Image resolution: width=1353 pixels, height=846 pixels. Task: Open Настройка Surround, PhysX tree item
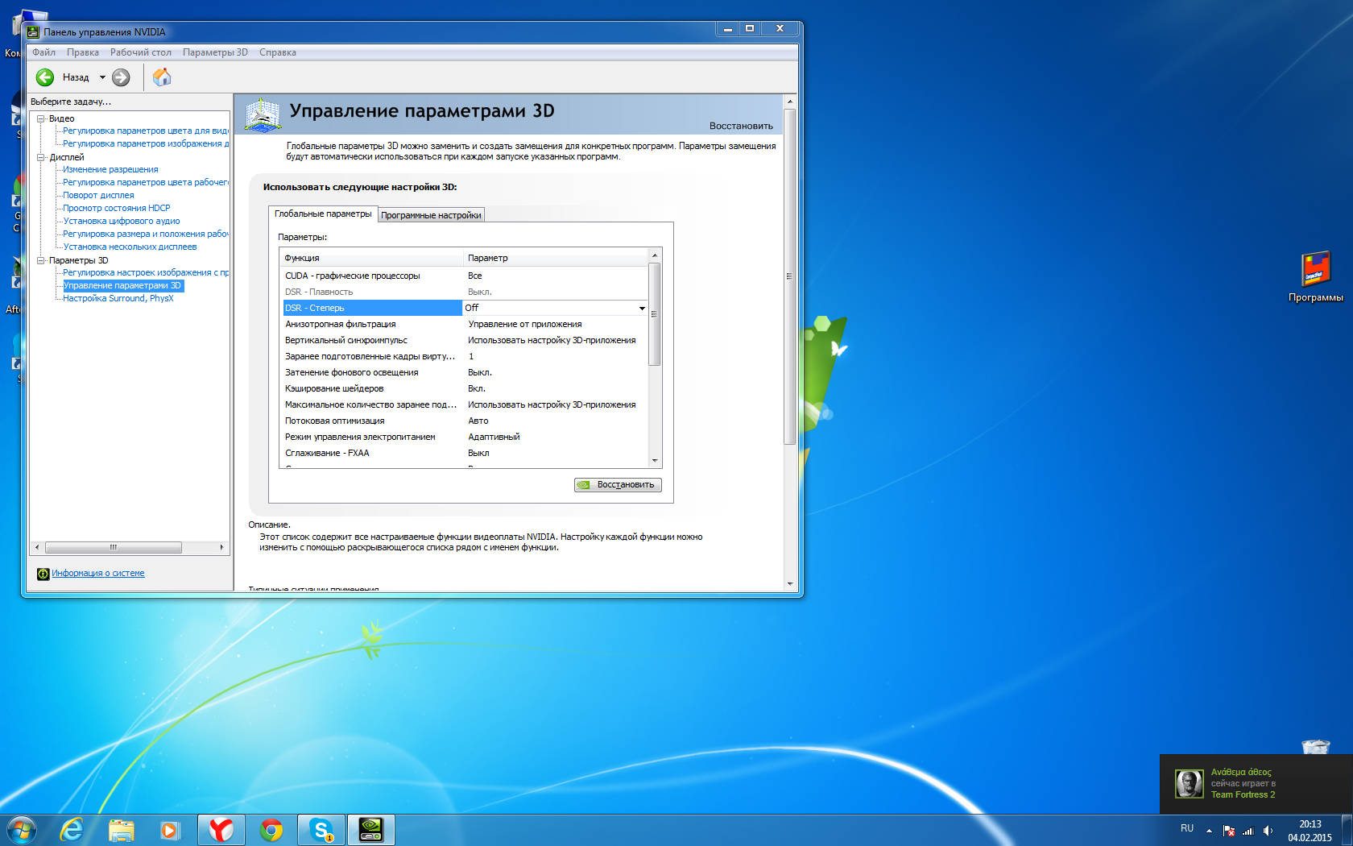point(118,299)
